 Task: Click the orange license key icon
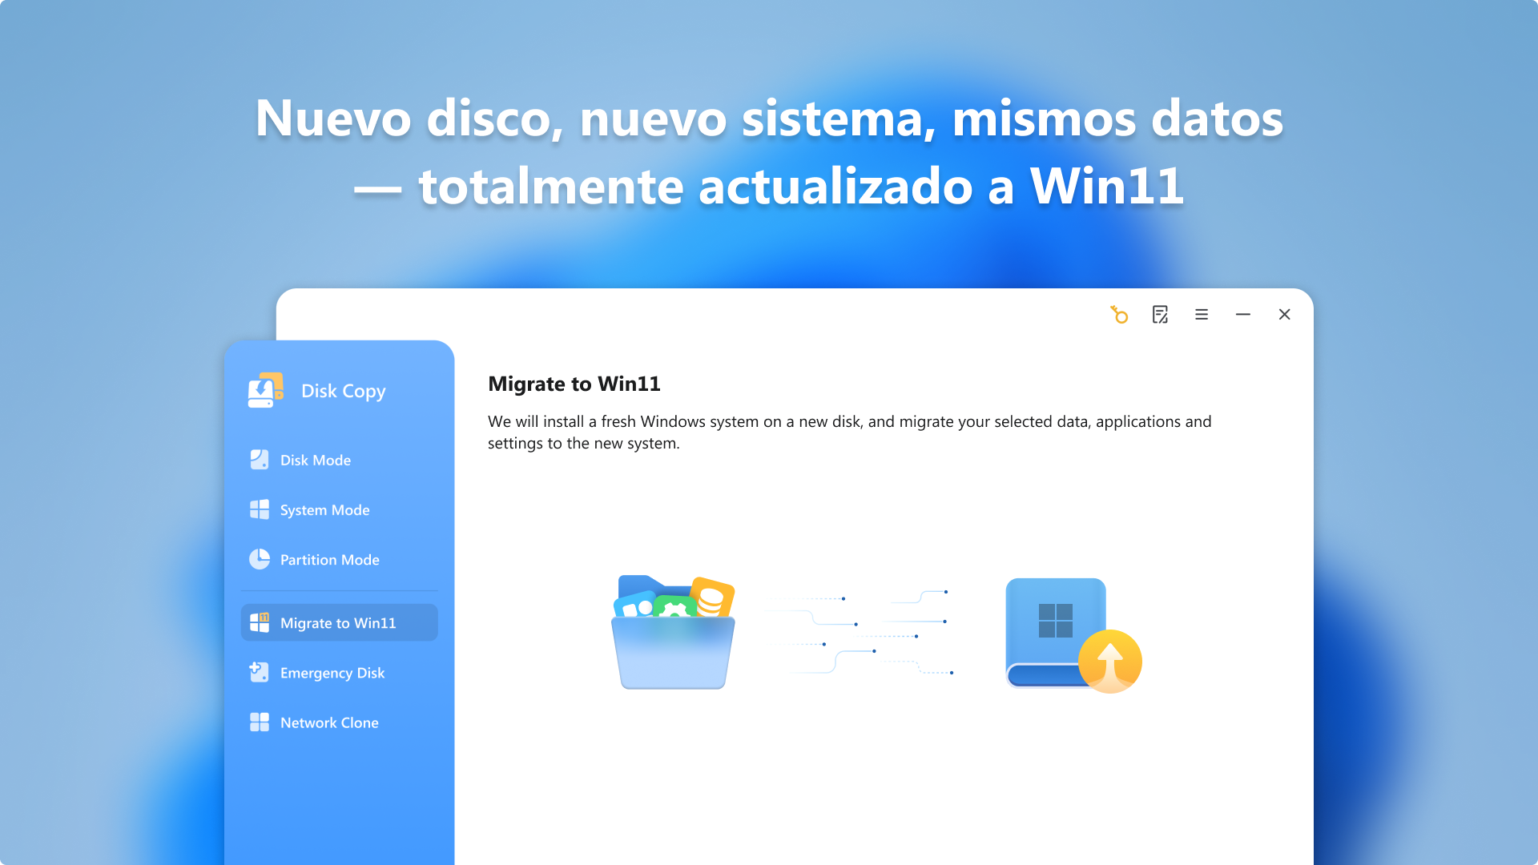1119,315
